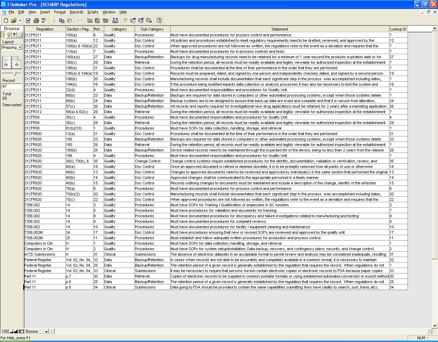The height and width of the screenshot is (342, 438).
Task: Select the Browse mode pencil icon
Action: (4, 35)
